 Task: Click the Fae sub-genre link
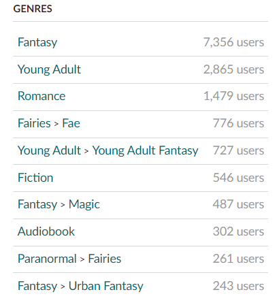coord(71,123)
